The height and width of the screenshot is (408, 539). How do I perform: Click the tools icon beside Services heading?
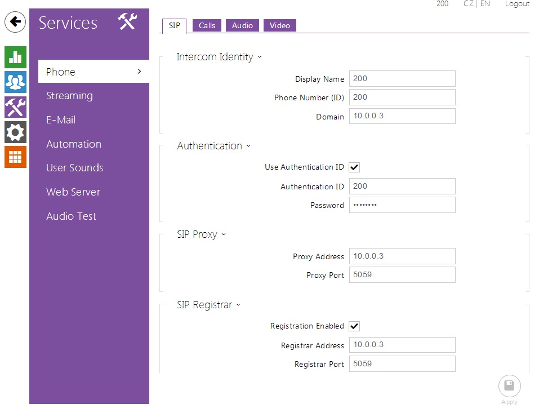128,22
